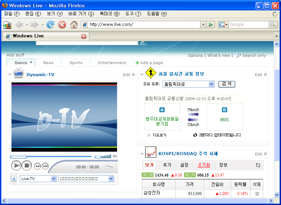
Task: Collapse the Dynamic-TV gadget
Action: coord(9,74)
